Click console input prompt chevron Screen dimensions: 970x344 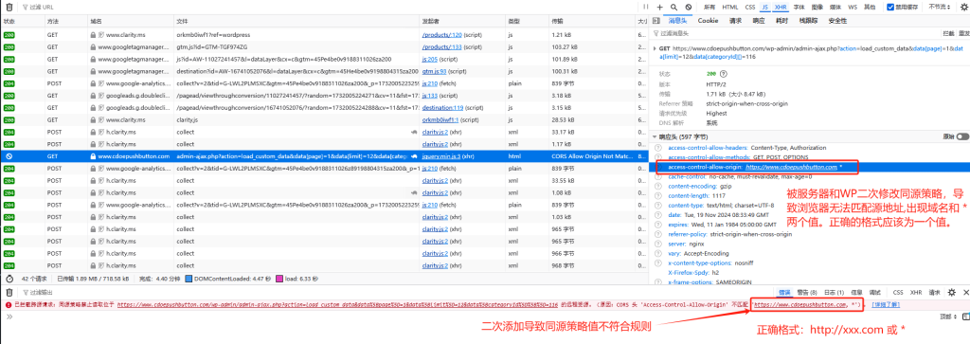point(9,317)
